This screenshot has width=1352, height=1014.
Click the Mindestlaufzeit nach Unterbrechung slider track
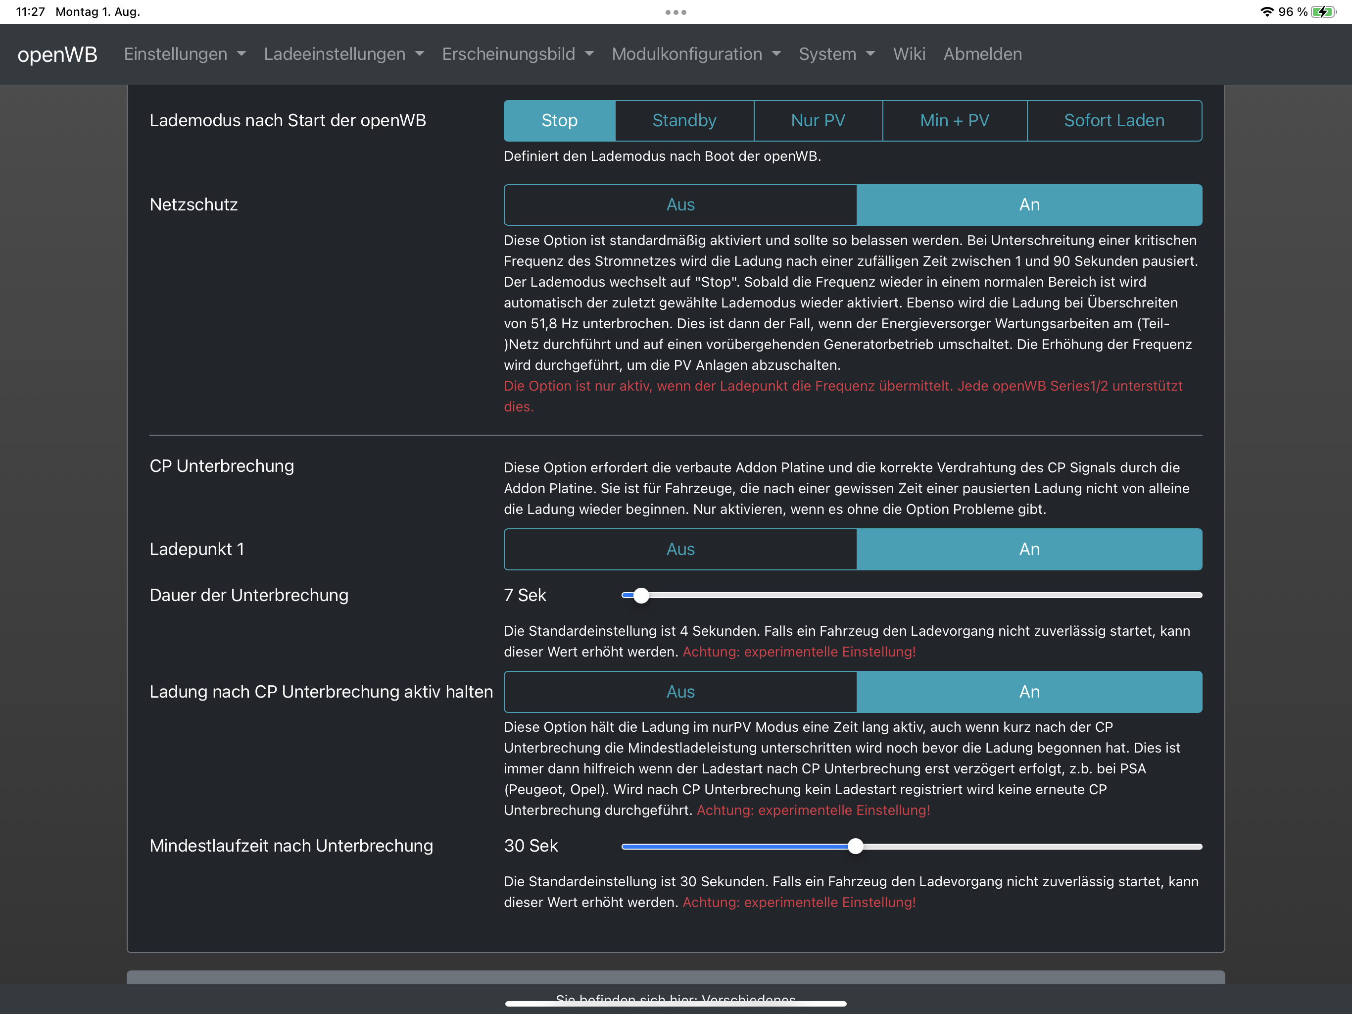(x=1027, y=847)
